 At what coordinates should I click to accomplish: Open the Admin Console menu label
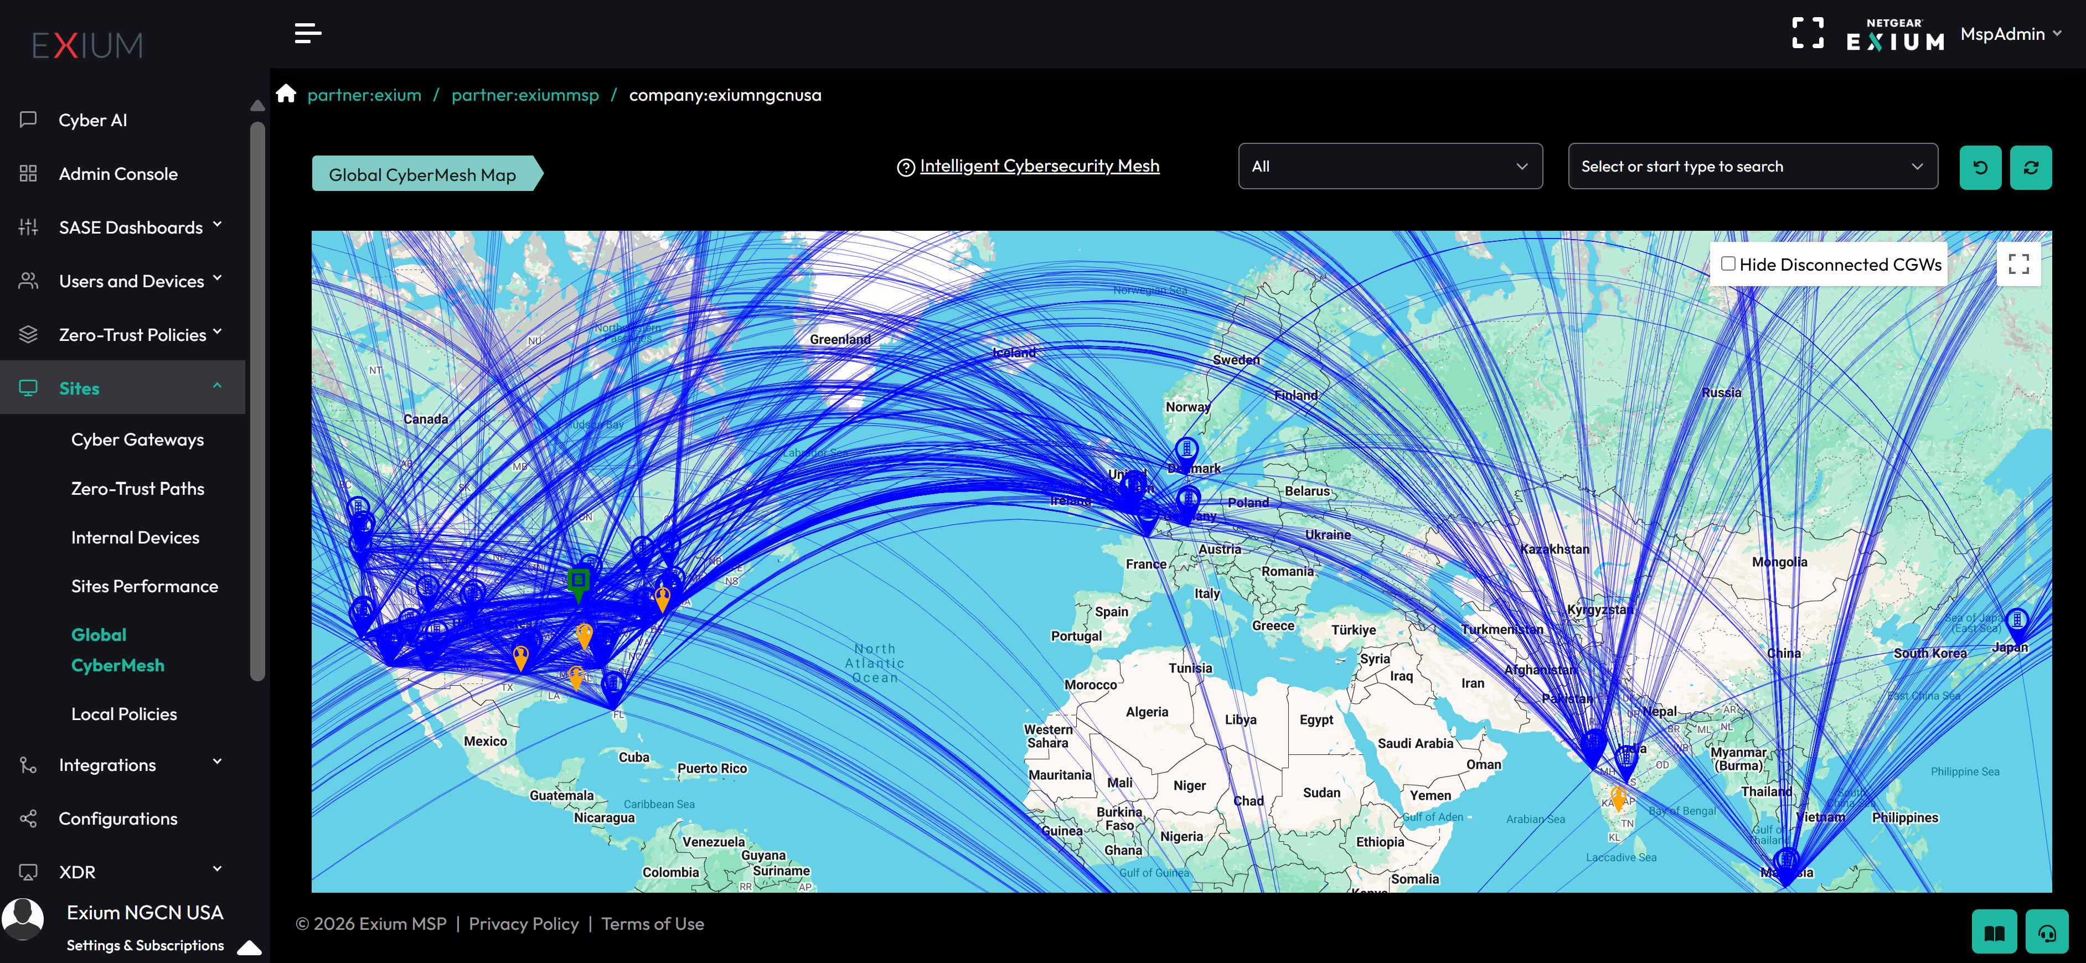[118, 173]
